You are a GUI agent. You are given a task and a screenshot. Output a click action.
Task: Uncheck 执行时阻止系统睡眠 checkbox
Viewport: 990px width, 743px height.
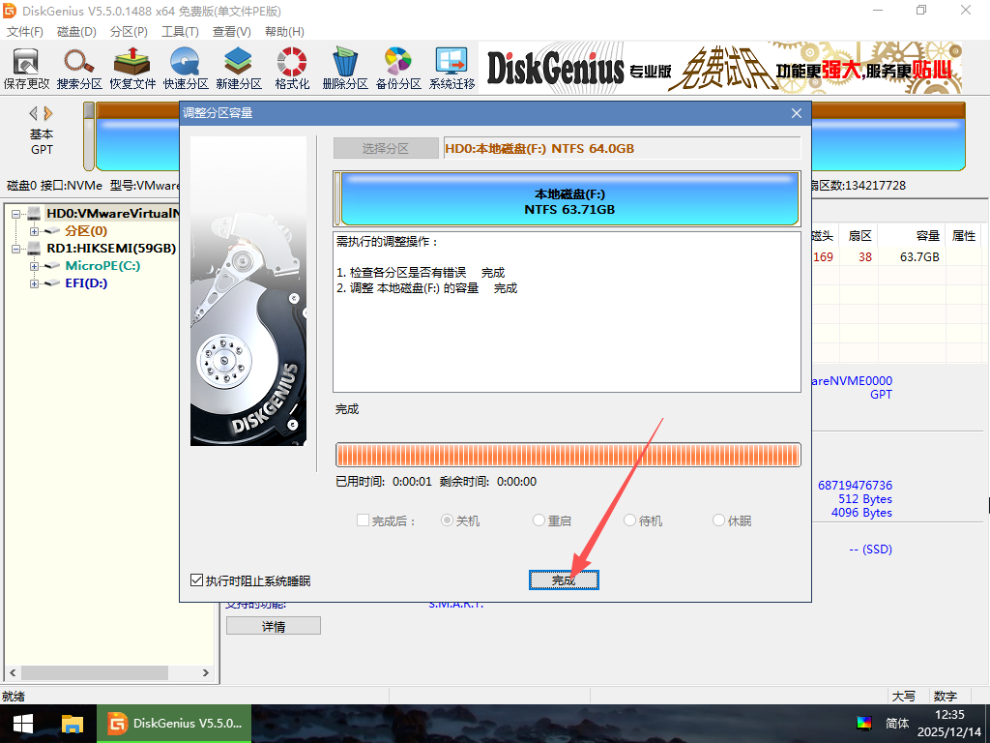coord(197,580)
